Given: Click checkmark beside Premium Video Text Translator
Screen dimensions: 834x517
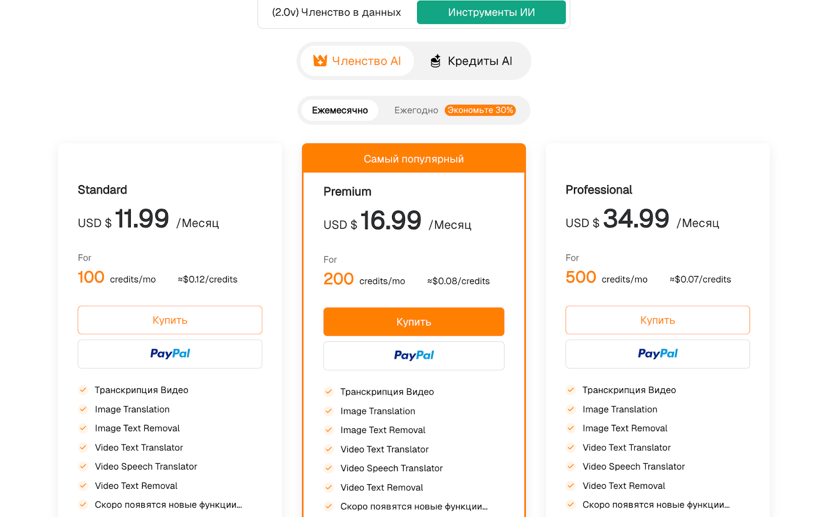Looking at the screenshot, I should pyautogui.click(x=329, y=449).
